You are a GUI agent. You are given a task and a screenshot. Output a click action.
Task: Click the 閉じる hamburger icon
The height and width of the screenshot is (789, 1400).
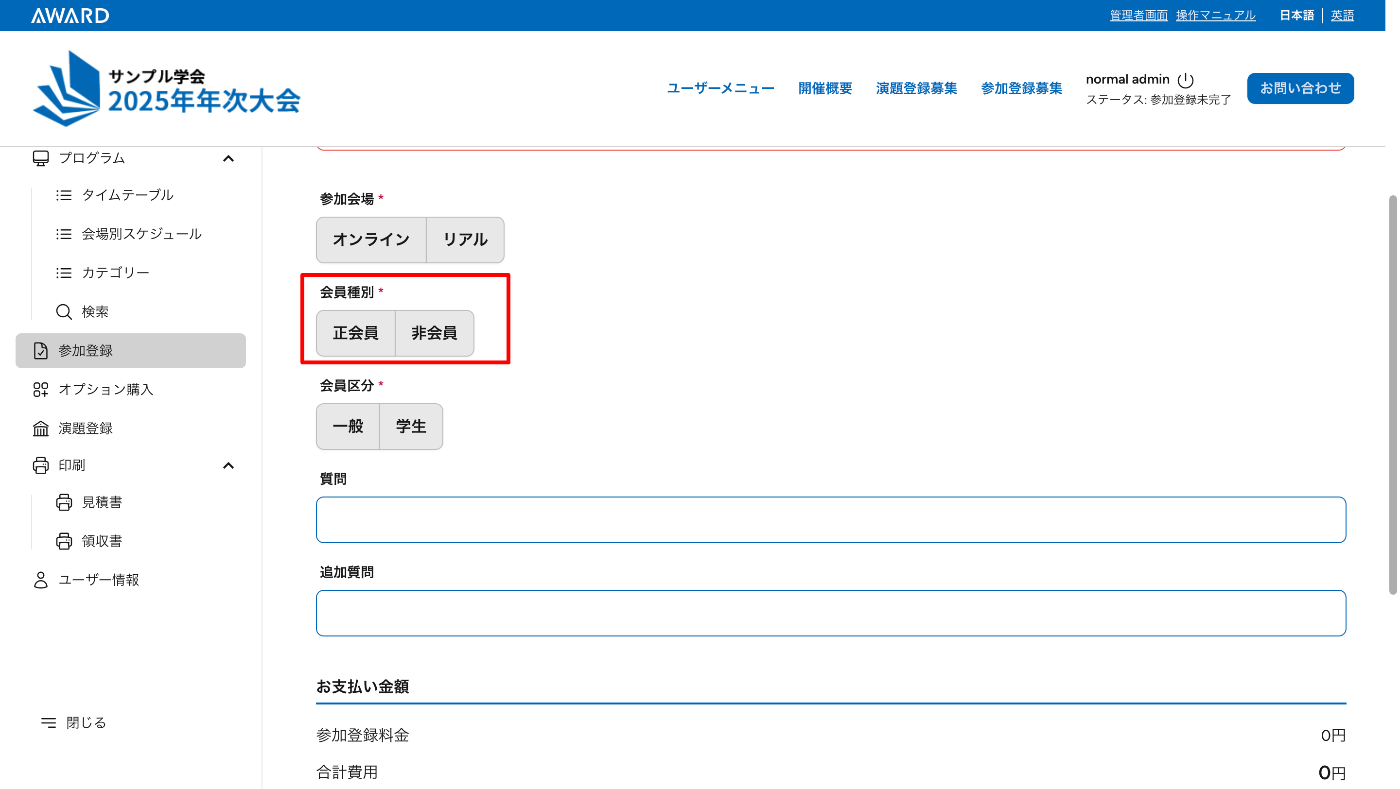[x=49, y=723]
